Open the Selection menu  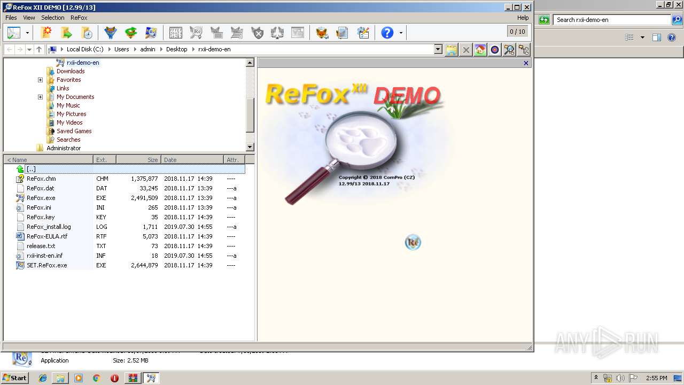click(53, 18)
